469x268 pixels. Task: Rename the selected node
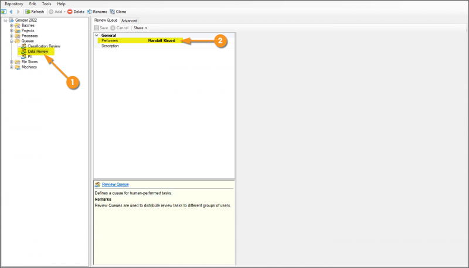pos(97,12)
